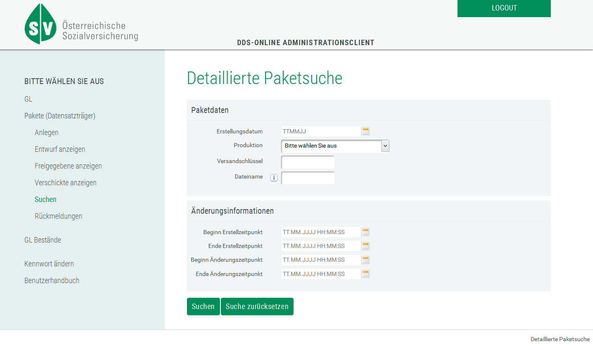The height and width of the screenshot is (350, 593).
Task: Open Kennwort ändern link
Action: tap(49, 264)
